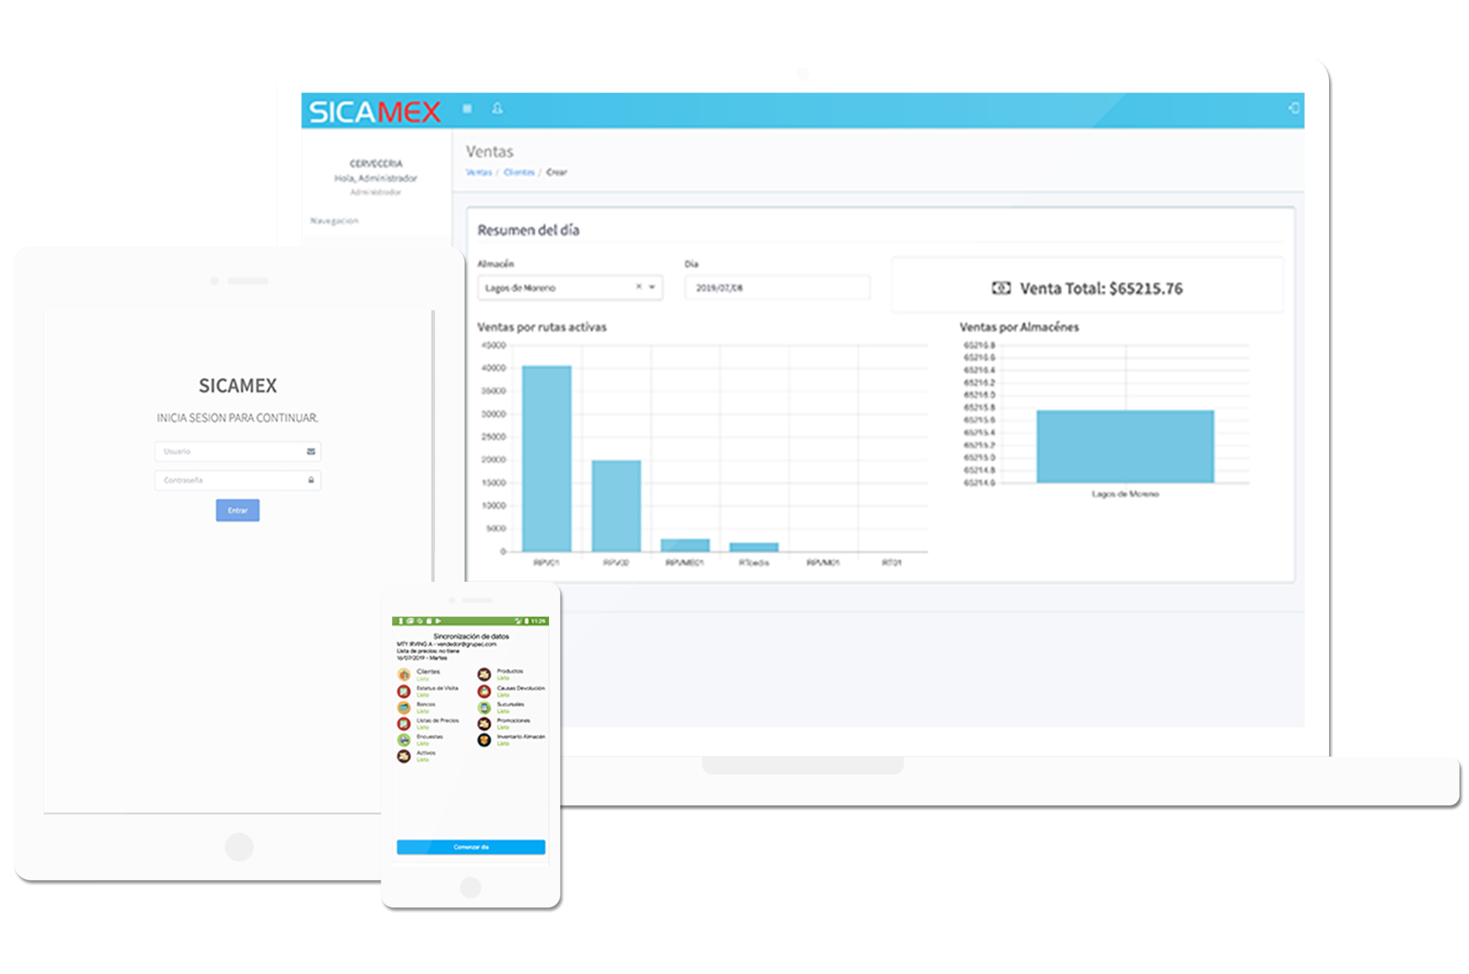Tap the Productos icon on phone

pyautogui.click(x=484, y=674)
